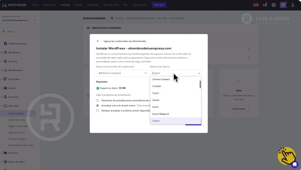
Task: Click the Emails envelope icon in sidebar
Action: pos(5,88)
